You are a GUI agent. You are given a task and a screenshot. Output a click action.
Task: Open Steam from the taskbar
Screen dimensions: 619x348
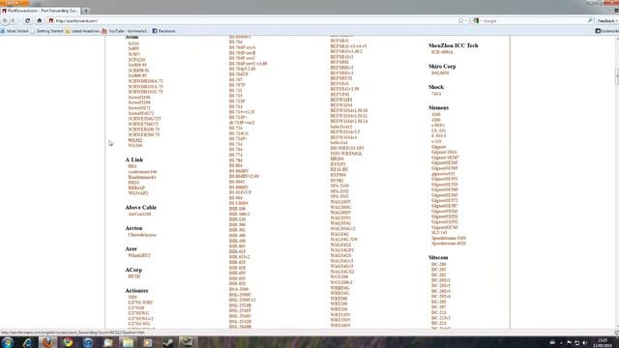point(167,342)
